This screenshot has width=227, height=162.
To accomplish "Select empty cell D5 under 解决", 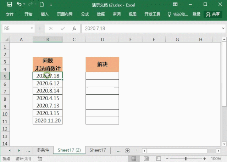I will [x=103, y=76].
